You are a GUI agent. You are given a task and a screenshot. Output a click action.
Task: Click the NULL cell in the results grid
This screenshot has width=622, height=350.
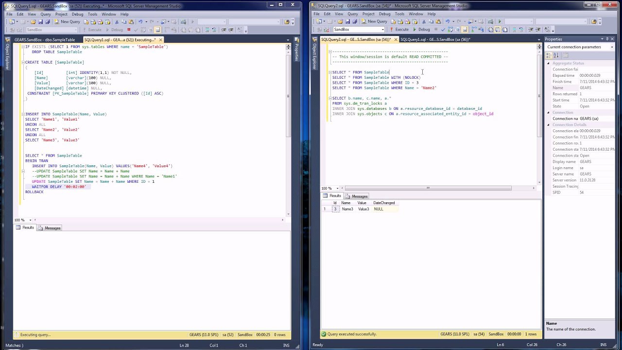(385, 209)
